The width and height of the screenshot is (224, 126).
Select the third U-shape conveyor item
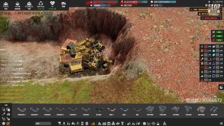86,111
